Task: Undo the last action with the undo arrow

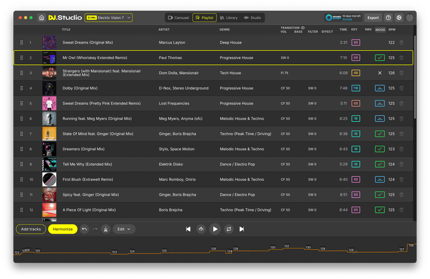Action: (x=84, y=229)
